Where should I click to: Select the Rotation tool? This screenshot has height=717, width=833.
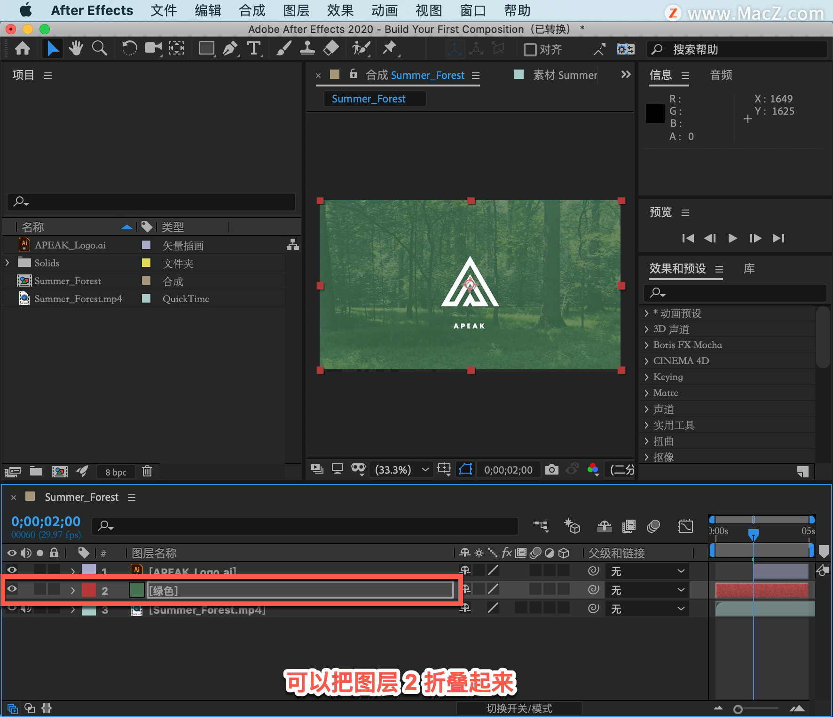point(129,49)
